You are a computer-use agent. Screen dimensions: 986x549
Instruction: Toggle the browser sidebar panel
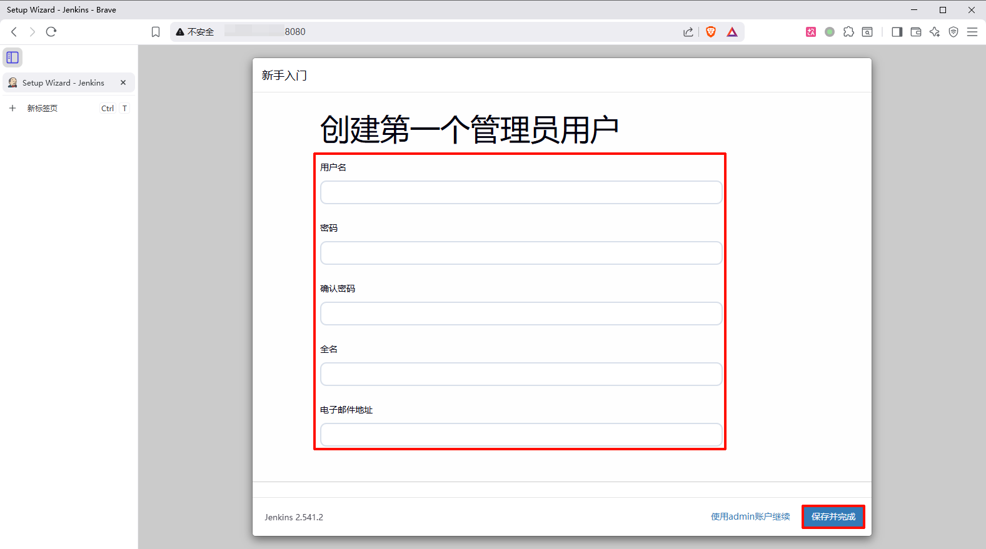point(897,32)
